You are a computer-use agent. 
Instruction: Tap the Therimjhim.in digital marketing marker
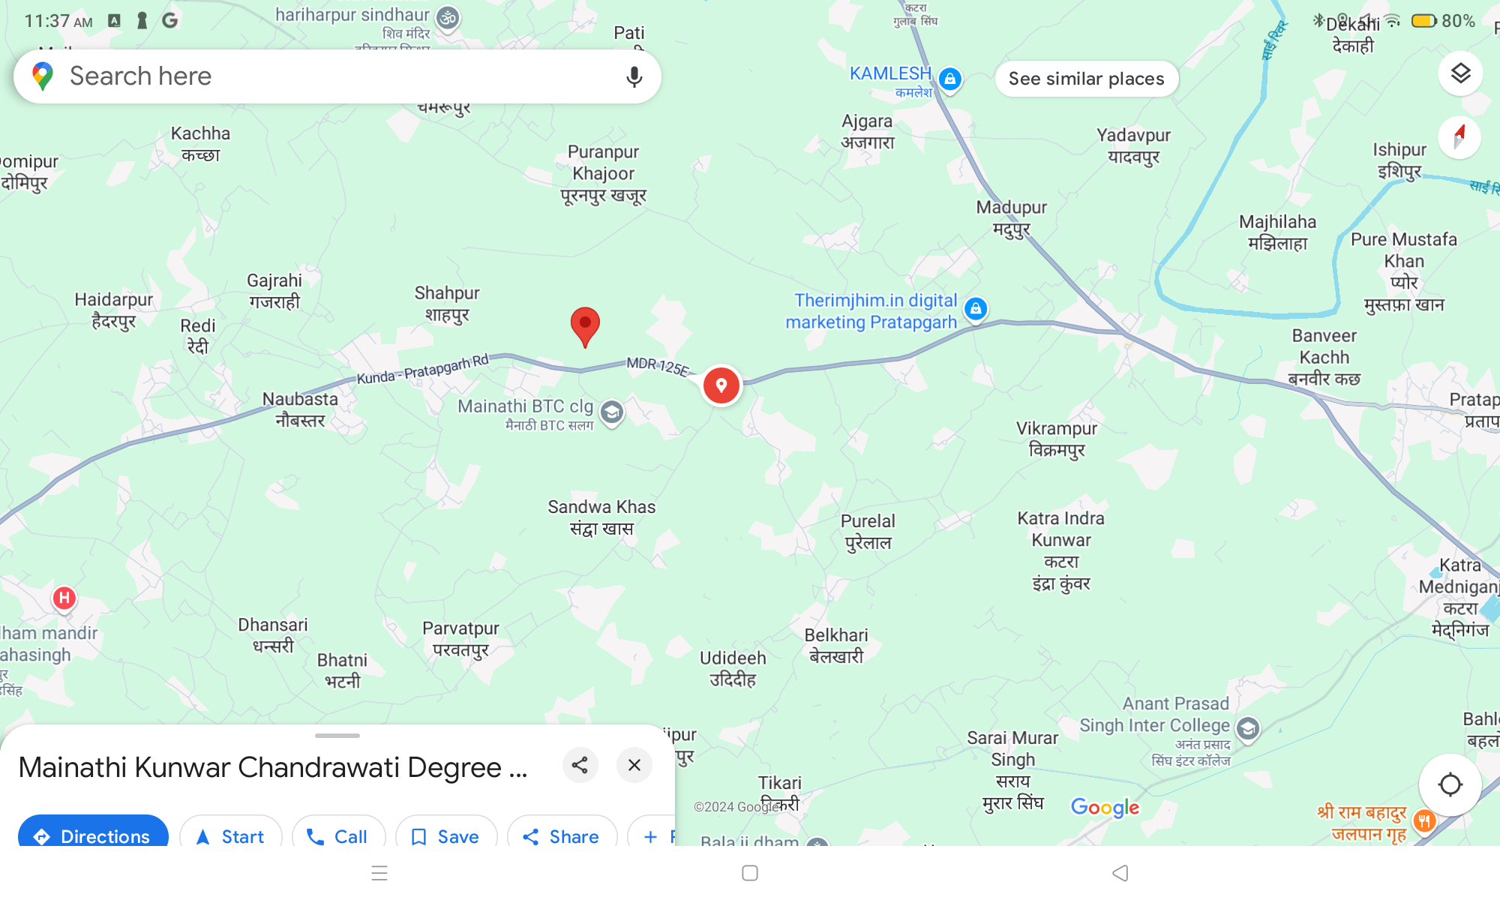(x=976, y=308)
